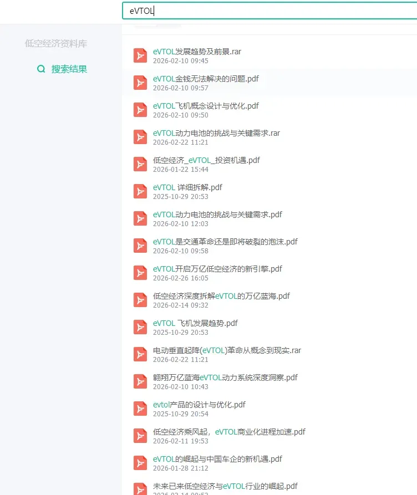The height and width of the screenshot is (495, 417).
Task: Select 搜索结果 in the sidebar
Action: [69, 69]
